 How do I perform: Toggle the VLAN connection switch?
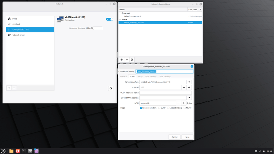[x=110, y=19]
